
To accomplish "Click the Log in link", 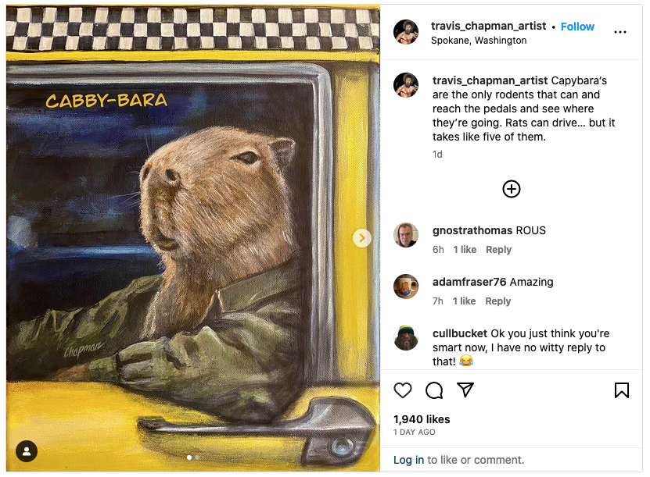I will [x=408, y=460].
